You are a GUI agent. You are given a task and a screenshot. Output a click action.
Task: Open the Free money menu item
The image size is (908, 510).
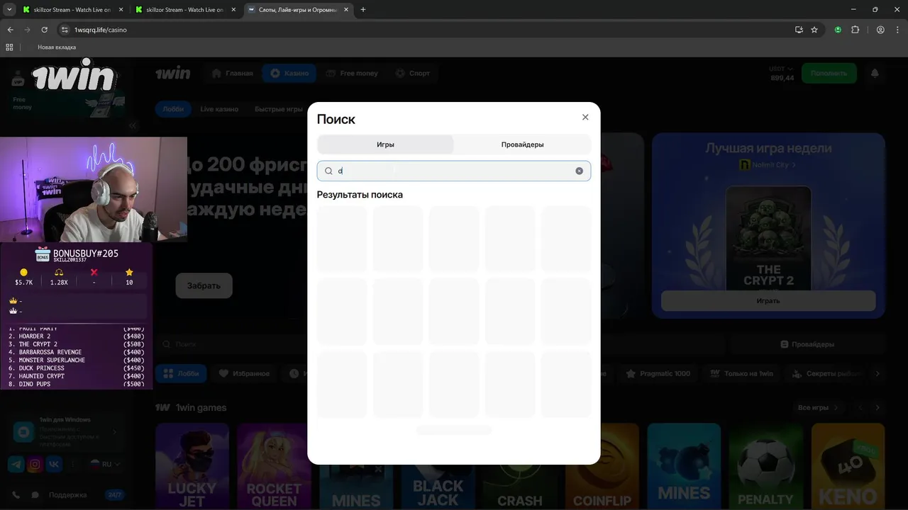pos(353,73)
